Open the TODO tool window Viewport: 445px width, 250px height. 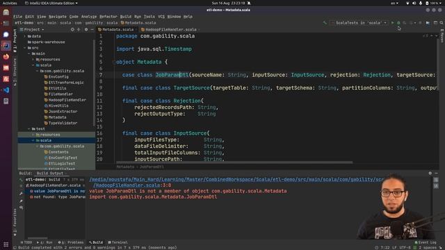pos(26,242)
